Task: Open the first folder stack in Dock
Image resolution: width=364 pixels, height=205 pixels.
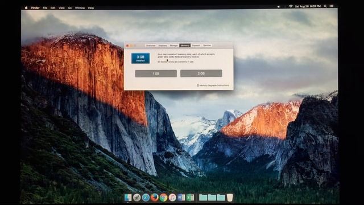Action: point(203,198)
